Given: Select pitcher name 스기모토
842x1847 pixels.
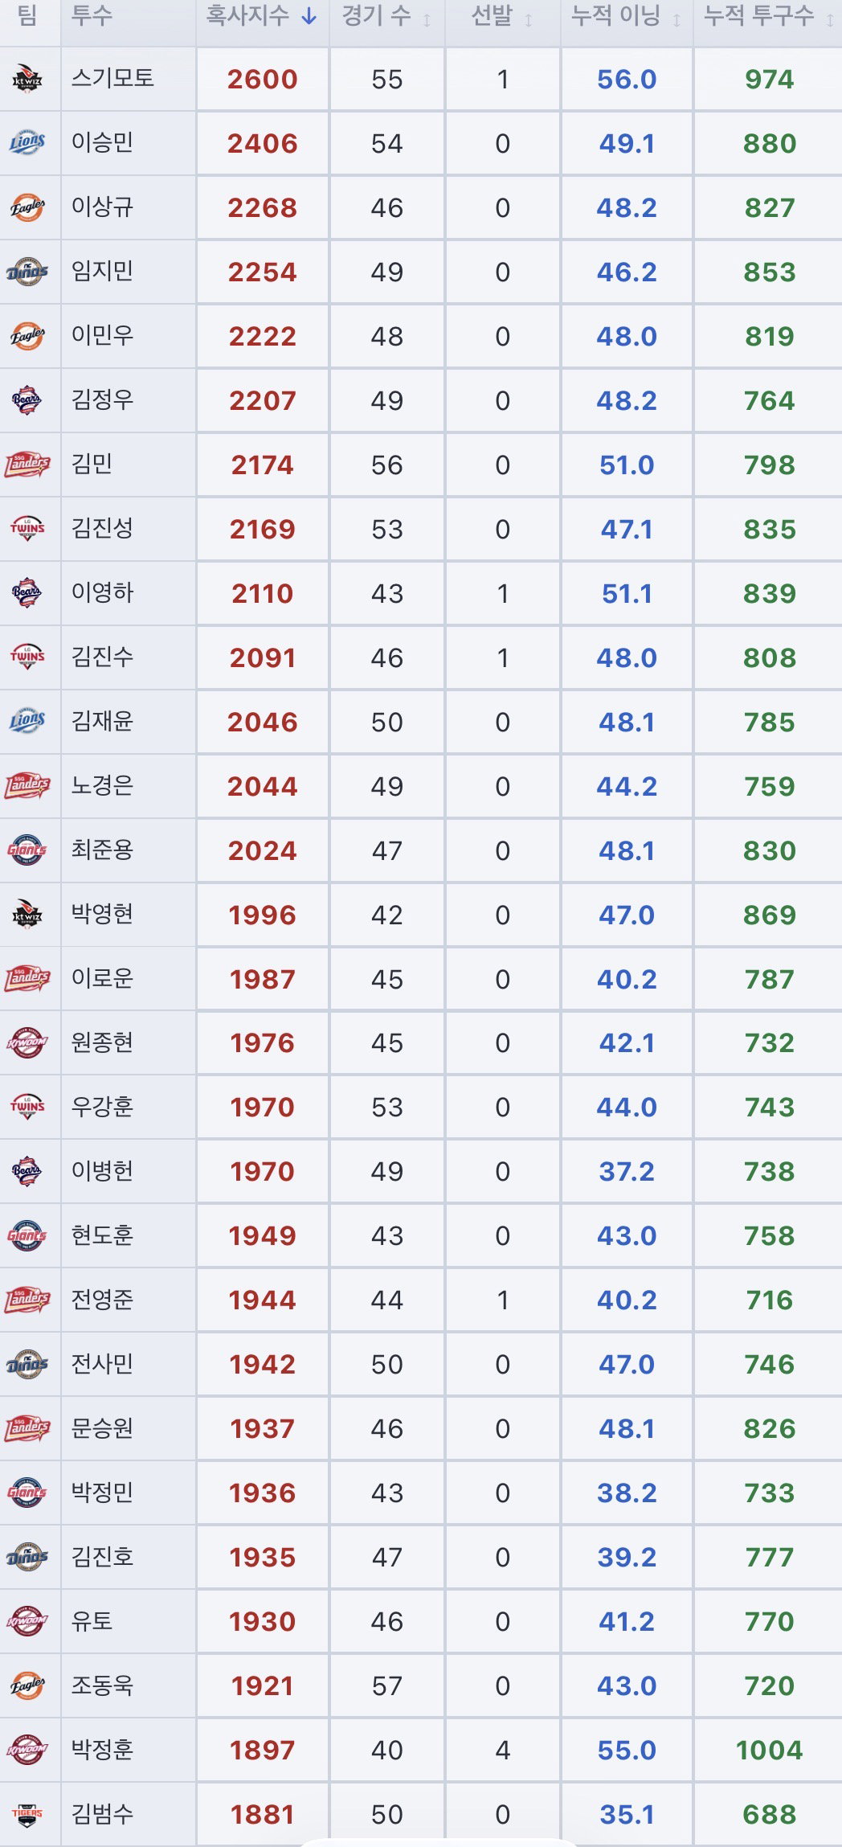Looking at the screenshot, I should (112, 78).
